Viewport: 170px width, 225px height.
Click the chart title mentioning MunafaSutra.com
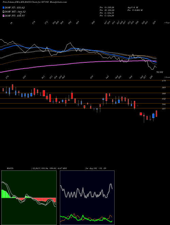[35, 2]
